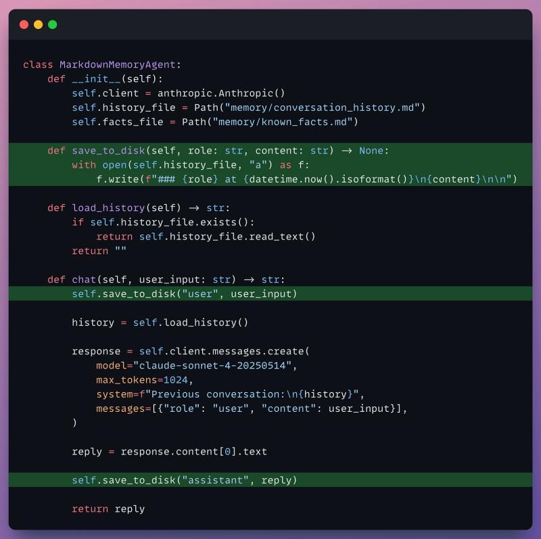The height and width of the screenshot is (539, 541).
Task: Click the chat function definition name
Action: tap(84, 279)
